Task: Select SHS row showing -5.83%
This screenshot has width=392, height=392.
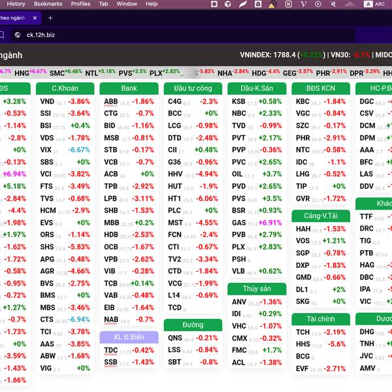Action: pos(65,247)
